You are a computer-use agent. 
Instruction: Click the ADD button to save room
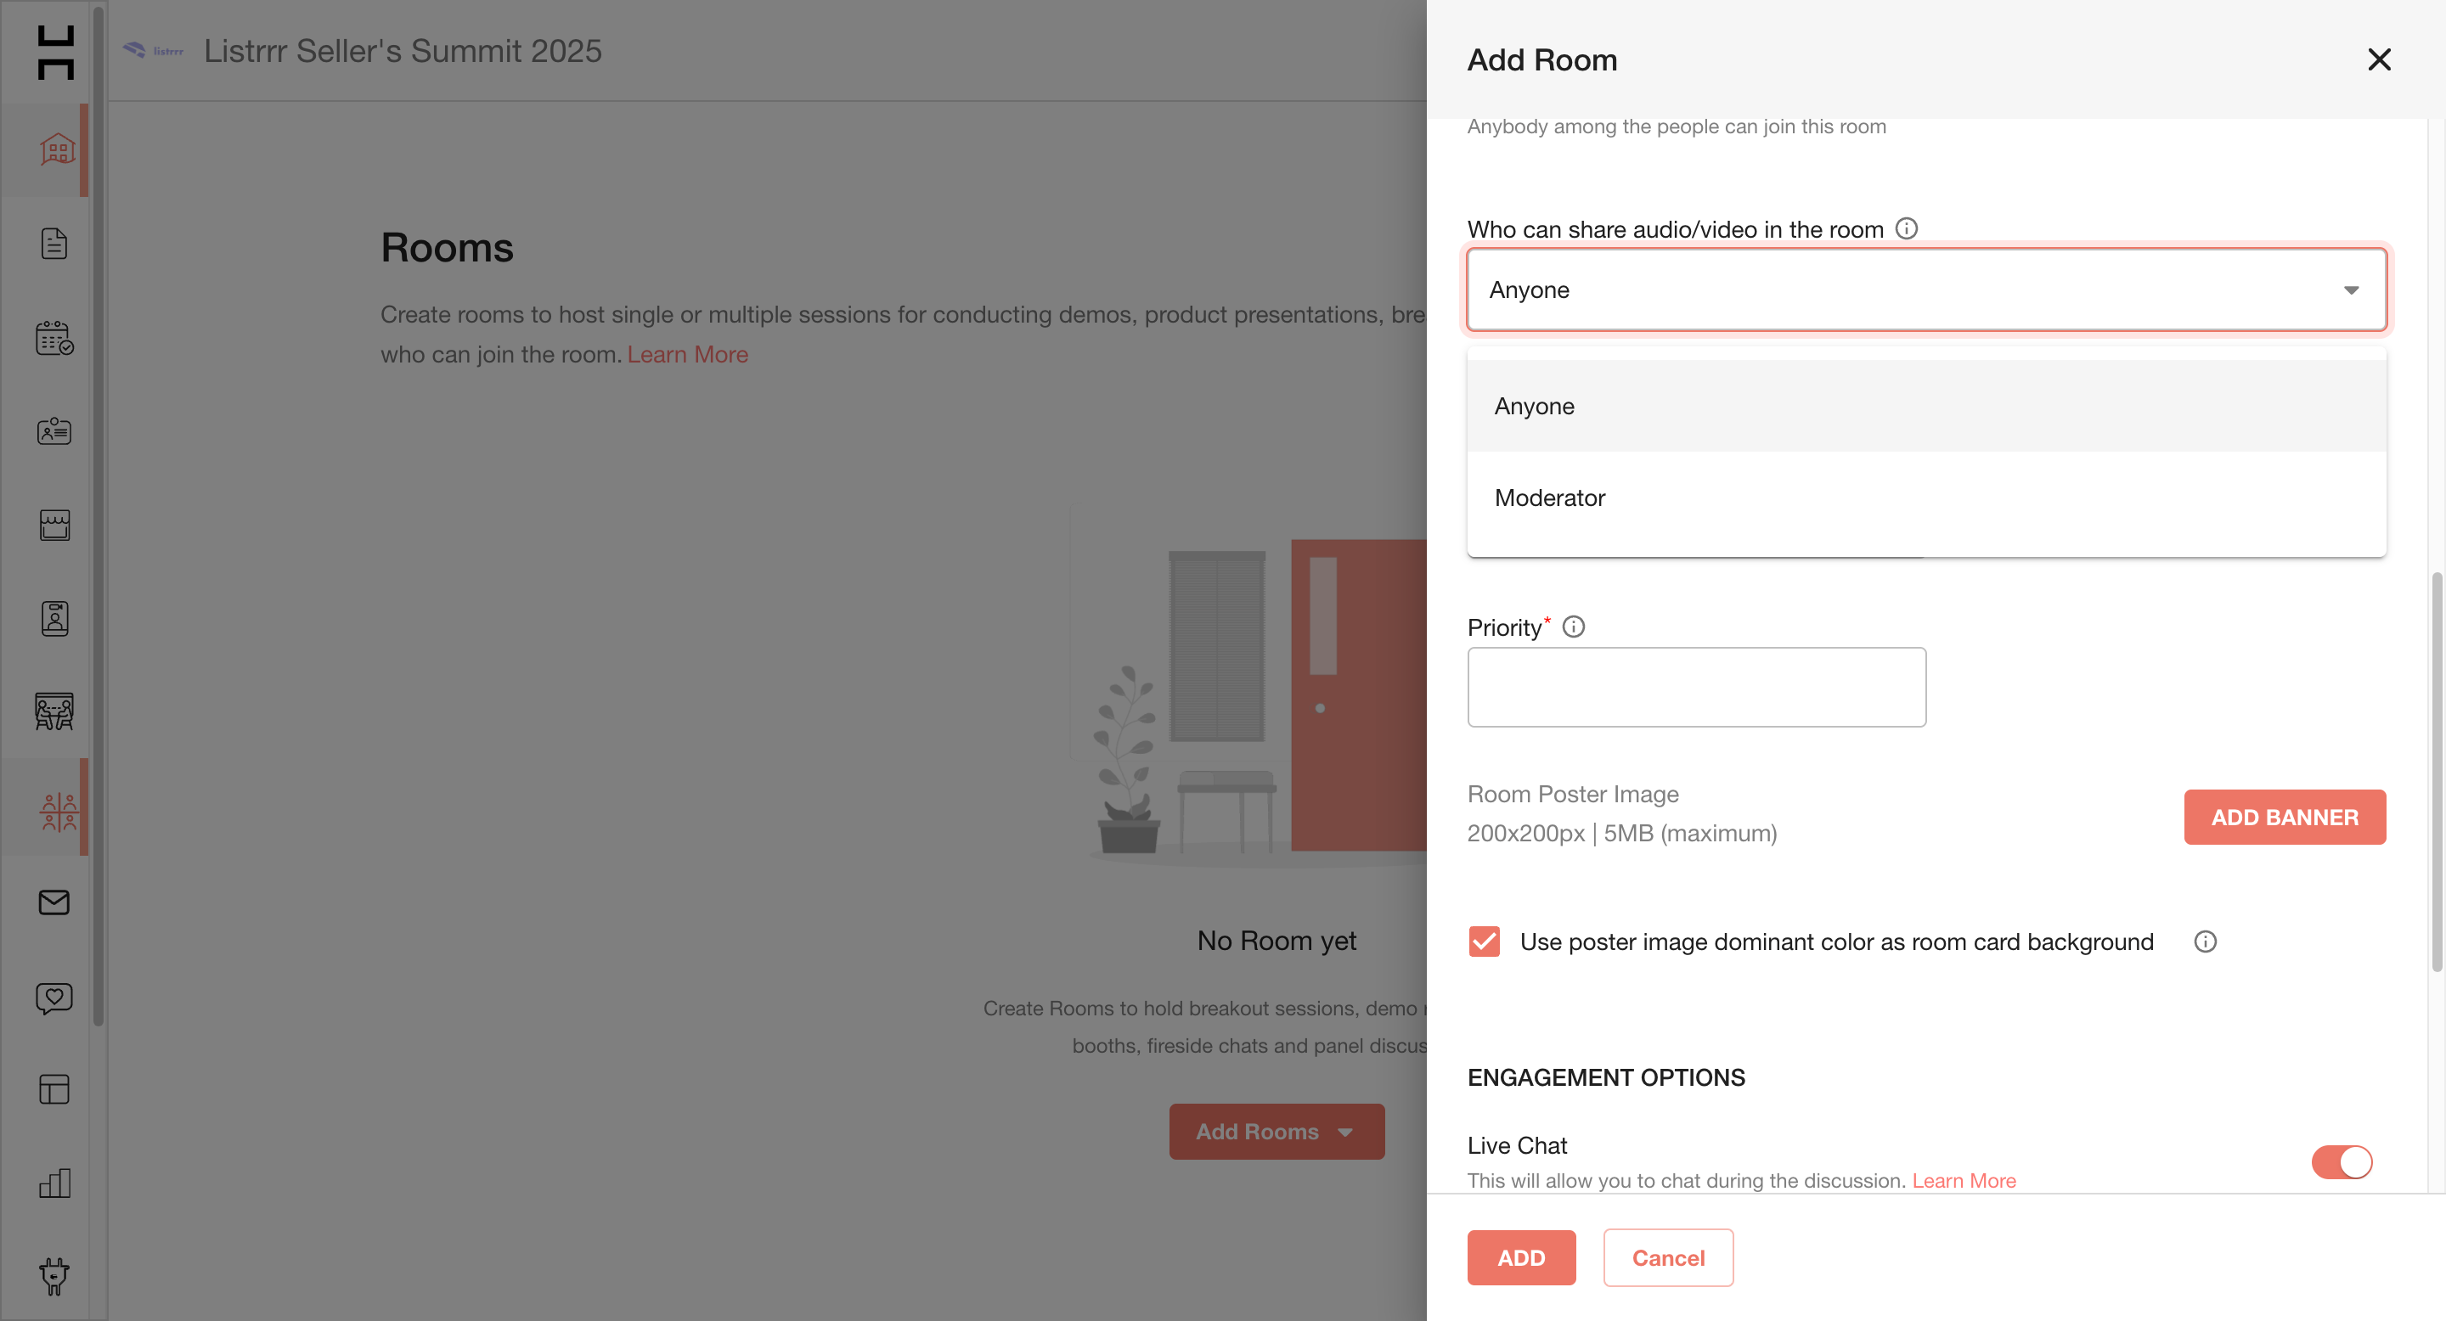tap(1520, 1257)
